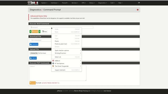This screenshot has width=168, height=94.
Task: Recall next command with right arrow button
Action: pyautogui.click(x=39, y=32)
